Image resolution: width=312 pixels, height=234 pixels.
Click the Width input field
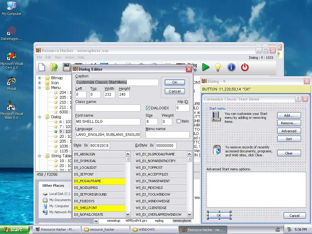click(x=109, y=94)
